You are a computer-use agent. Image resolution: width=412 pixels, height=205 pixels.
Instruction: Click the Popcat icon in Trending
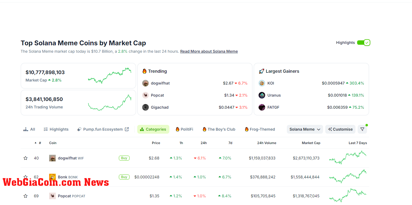coord(145,95)
